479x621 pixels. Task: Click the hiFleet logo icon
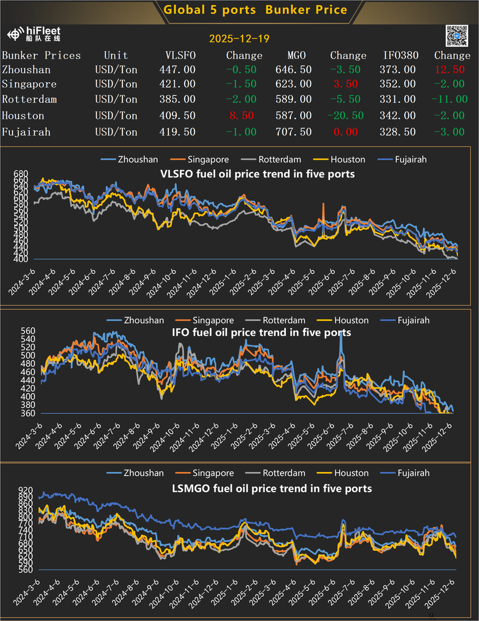point(16,34)
